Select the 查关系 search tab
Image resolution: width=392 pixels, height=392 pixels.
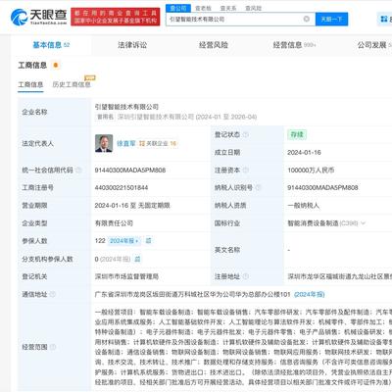[x=228, y=8]
